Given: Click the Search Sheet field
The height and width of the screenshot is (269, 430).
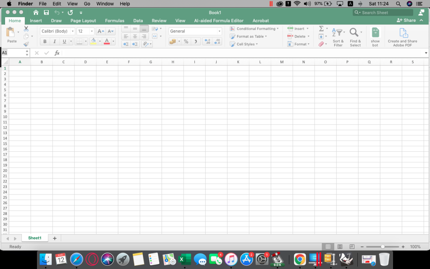Looking at the screenshot, I should click(x=383, y=13).
